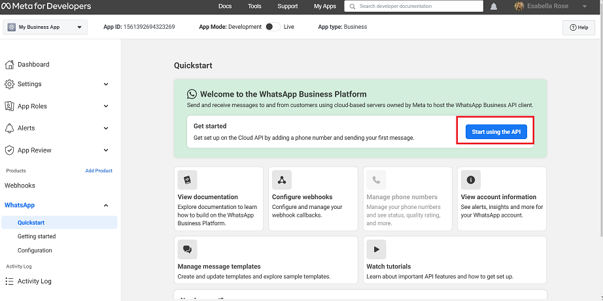
Task: Click the View documentation book icon
Action: point(187,180)
